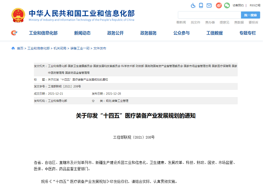Click the paragraph beginning 现将《“十四五”
The image size is (263, 190).
tap(109, 182)
